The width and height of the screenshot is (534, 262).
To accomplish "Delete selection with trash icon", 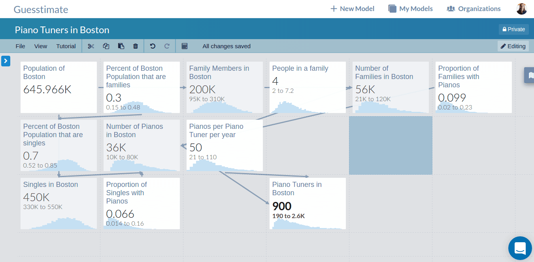I will [x=136, y=46].
